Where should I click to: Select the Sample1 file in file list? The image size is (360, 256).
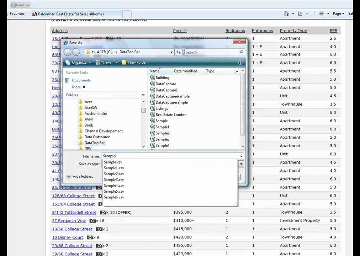160,127
